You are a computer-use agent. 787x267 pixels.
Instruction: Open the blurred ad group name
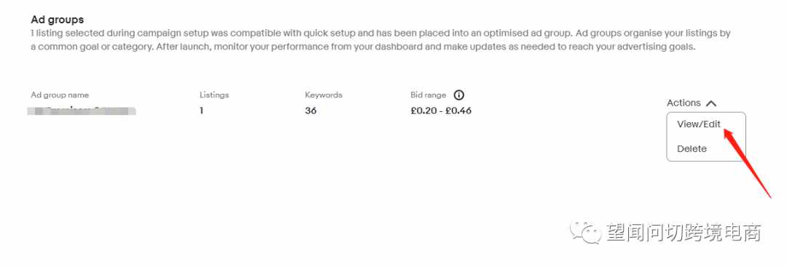tap(82, 111)
